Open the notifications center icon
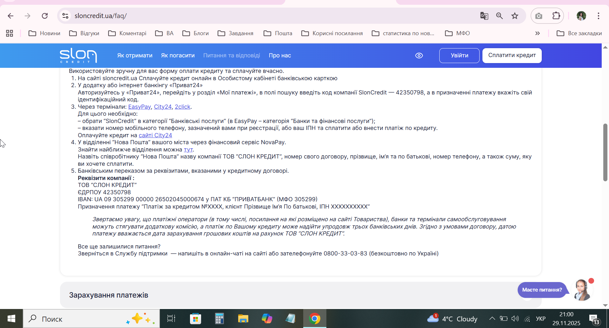This screenshot has height=328, width=609. (x=594, y=319)
